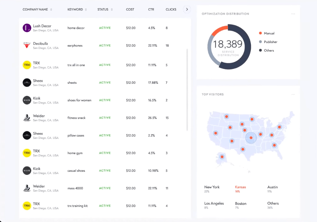Click the Weider logo in fitness snack row
317x222 pixels.
point(27,118)
